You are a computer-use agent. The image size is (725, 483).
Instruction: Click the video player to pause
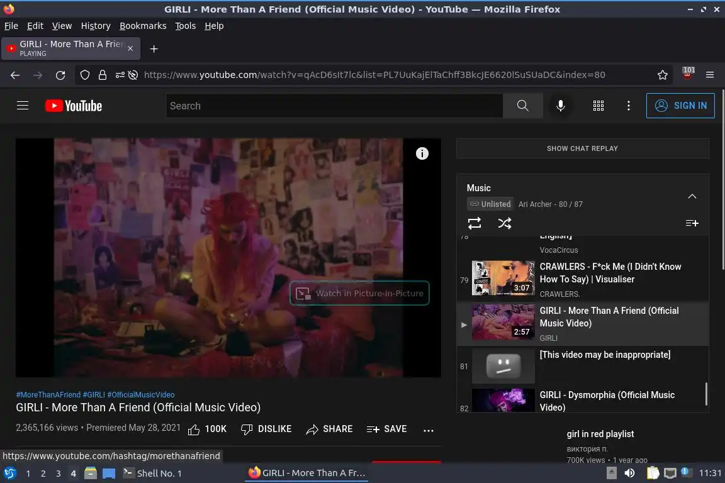point(228,257)
